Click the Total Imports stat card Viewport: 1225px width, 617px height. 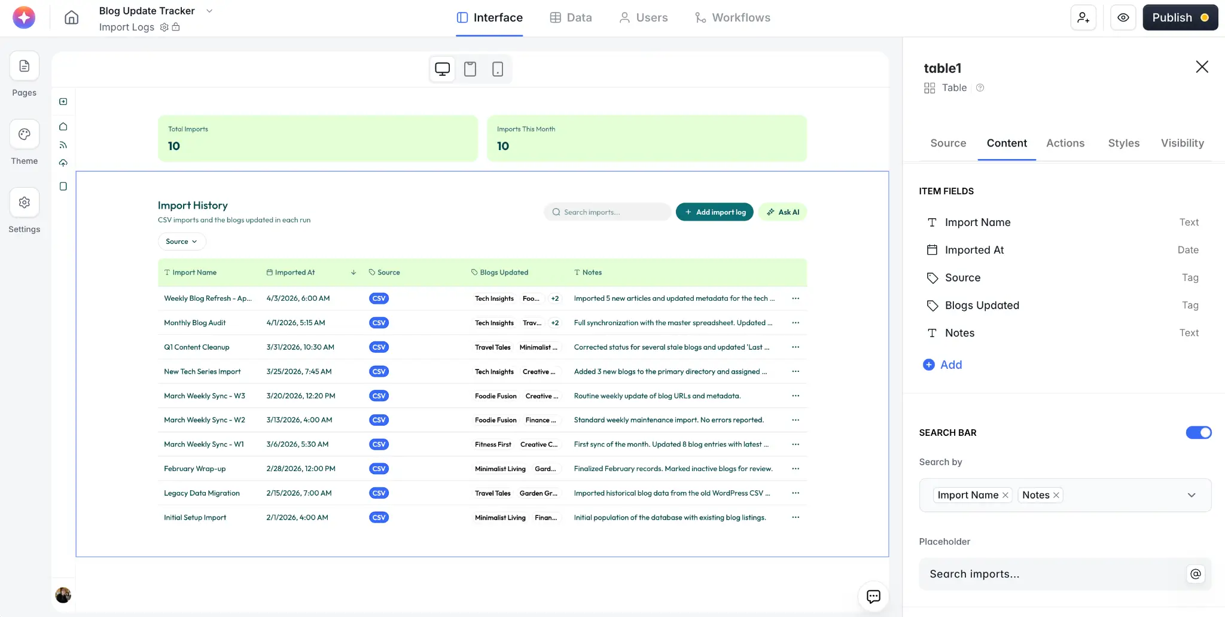(x=318, y=139)
